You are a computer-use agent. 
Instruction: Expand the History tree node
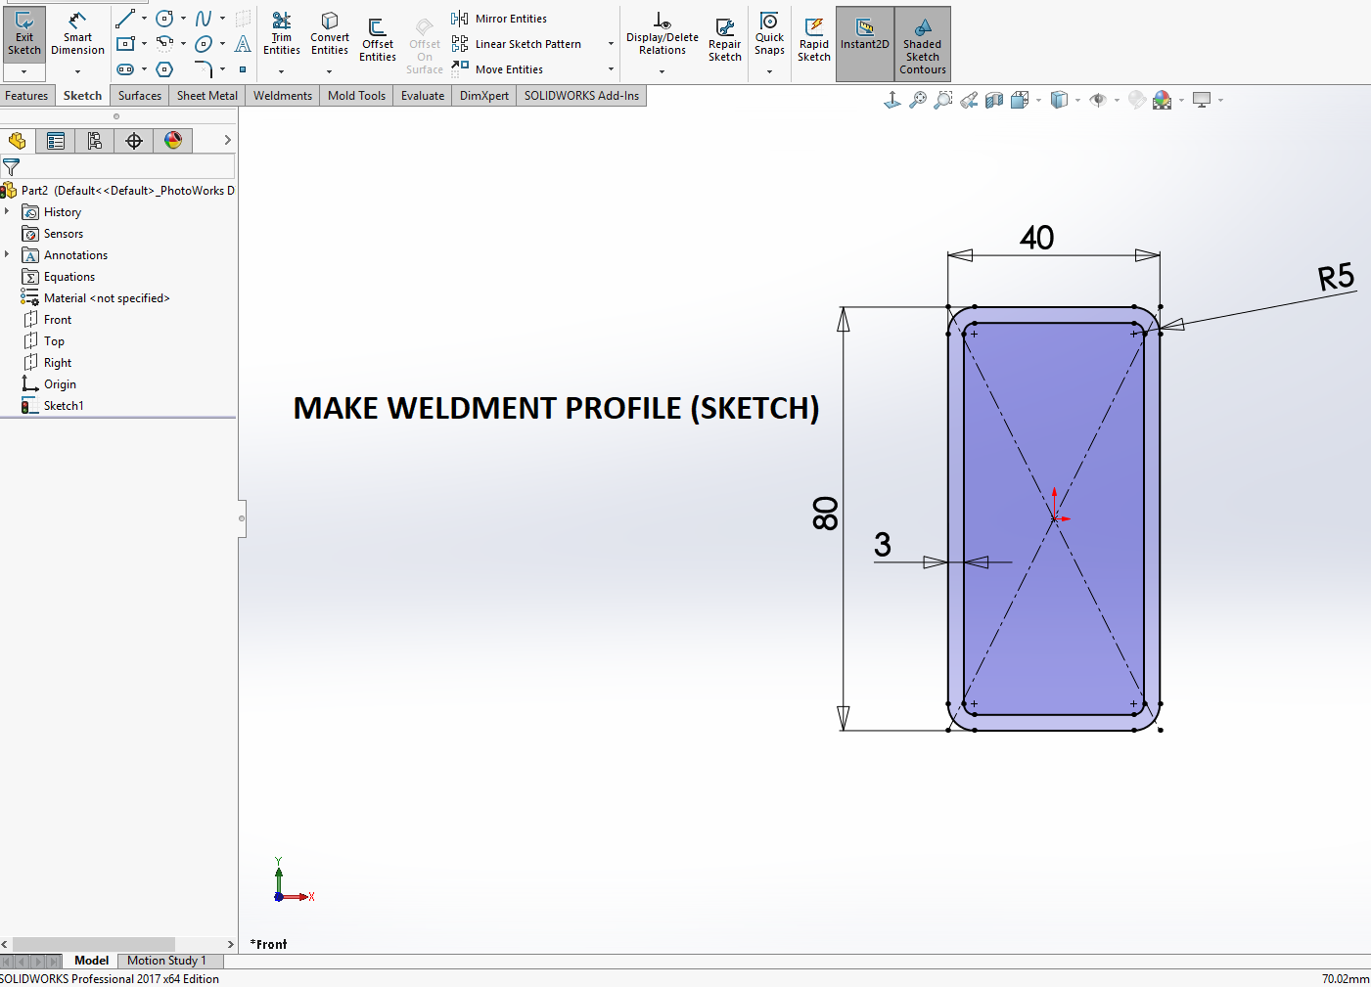[x=9, y=211]
